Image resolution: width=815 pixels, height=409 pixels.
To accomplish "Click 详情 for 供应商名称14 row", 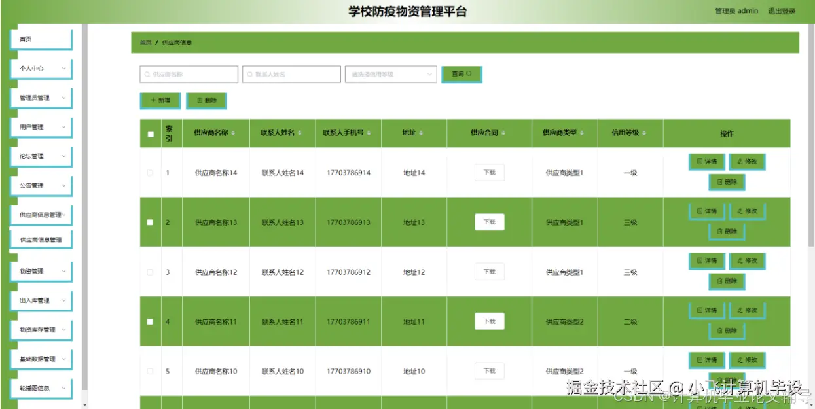I will [x=707, y=162].
